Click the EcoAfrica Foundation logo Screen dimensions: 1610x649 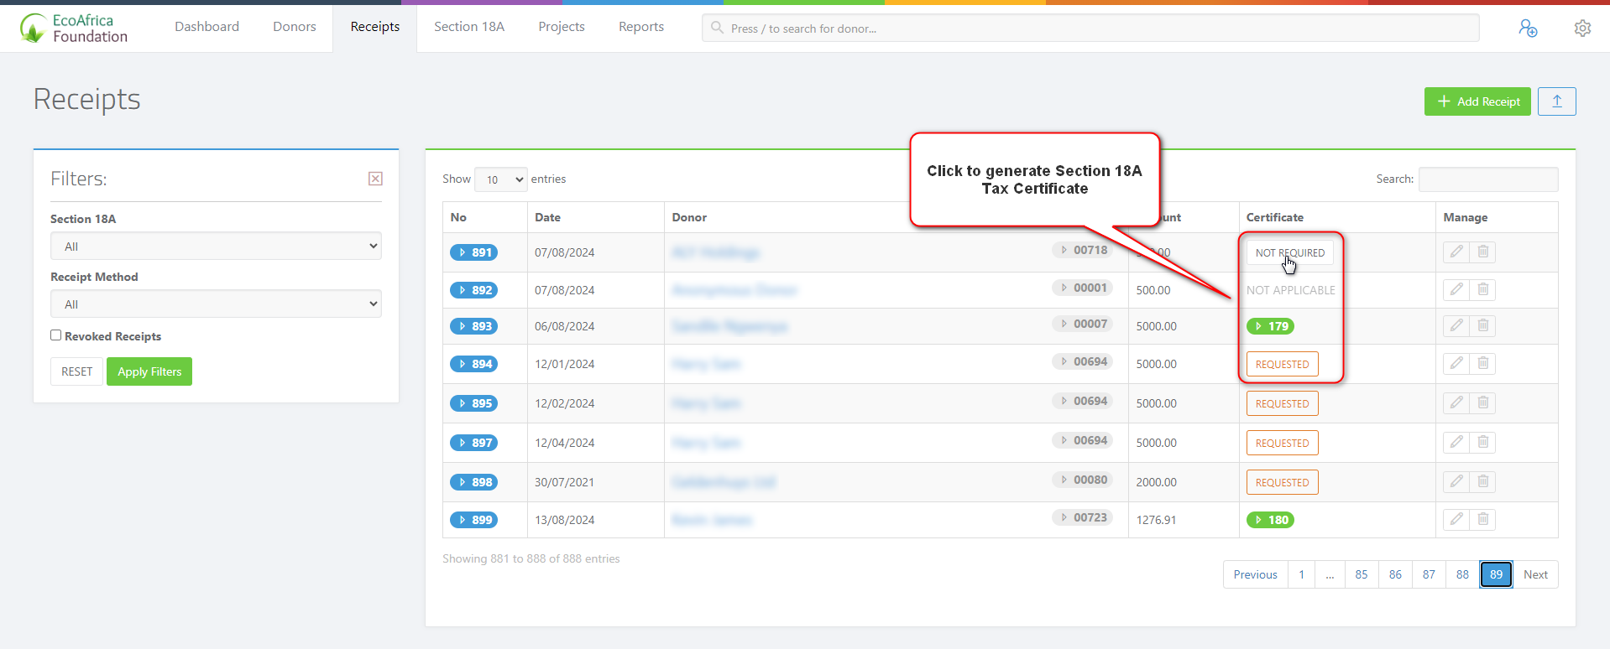(74, 29)
